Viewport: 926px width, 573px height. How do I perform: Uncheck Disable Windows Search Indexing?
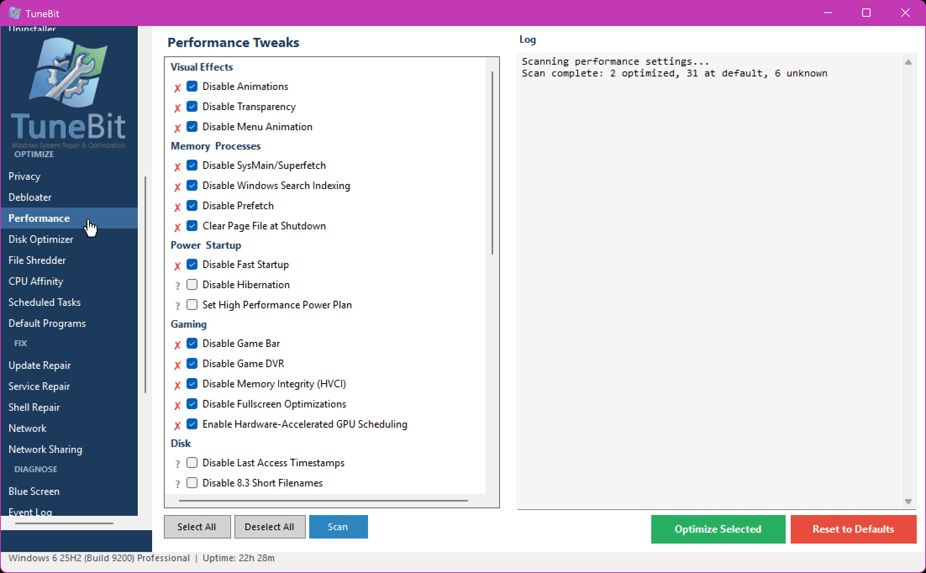[x=192, y=185]
